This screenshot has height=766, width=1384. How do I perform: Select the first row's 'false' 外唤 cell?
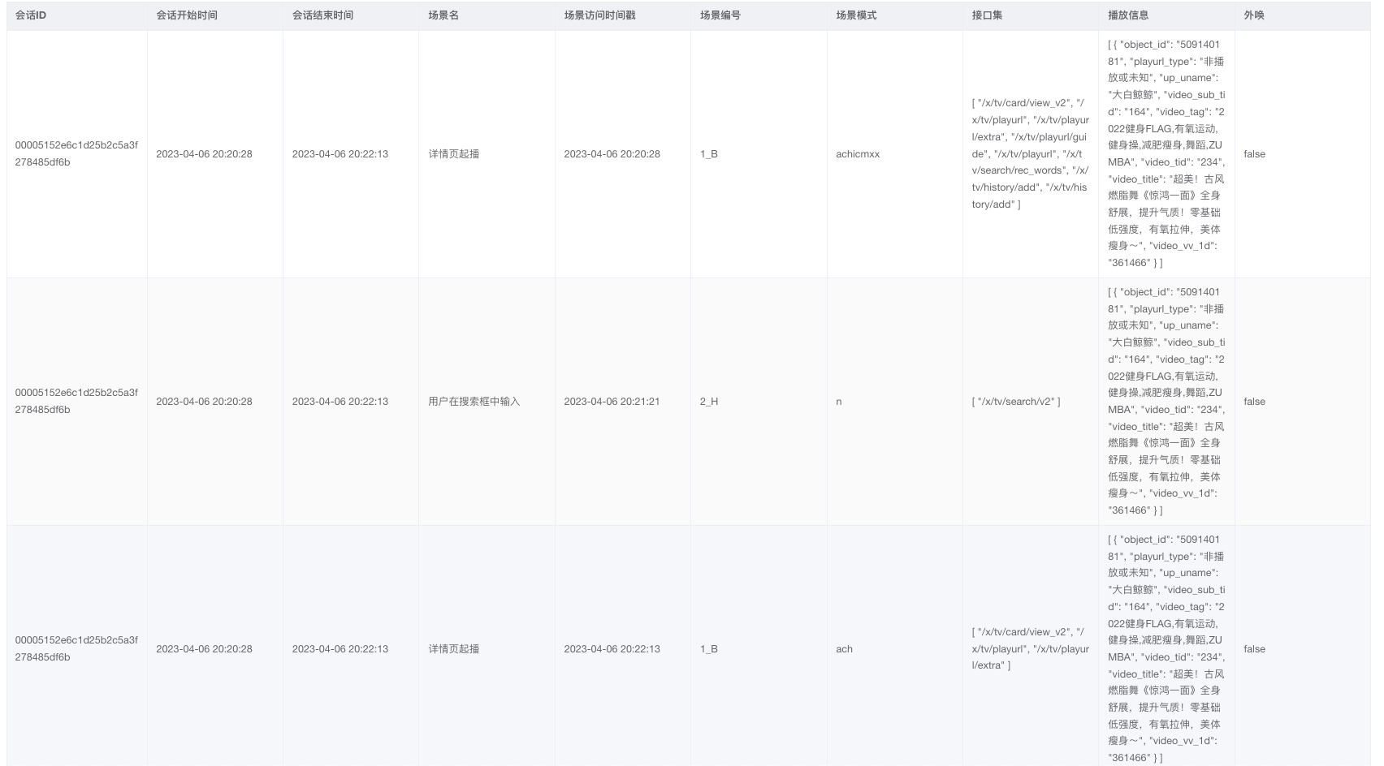point(1254,154)
